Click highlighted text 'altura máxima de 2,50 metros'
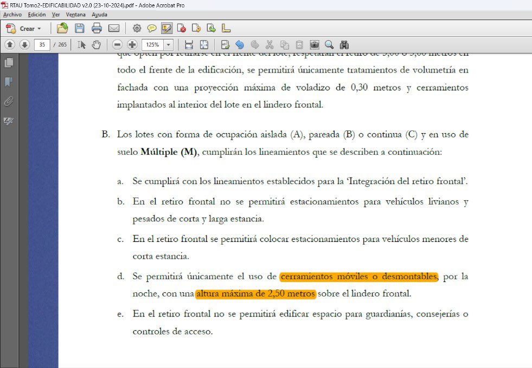Screen dimensions: 532x368 255,293
